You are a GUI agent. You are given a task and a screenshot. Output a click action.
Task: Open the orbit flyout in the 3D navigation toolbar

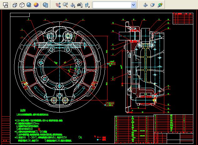[73, 5]
